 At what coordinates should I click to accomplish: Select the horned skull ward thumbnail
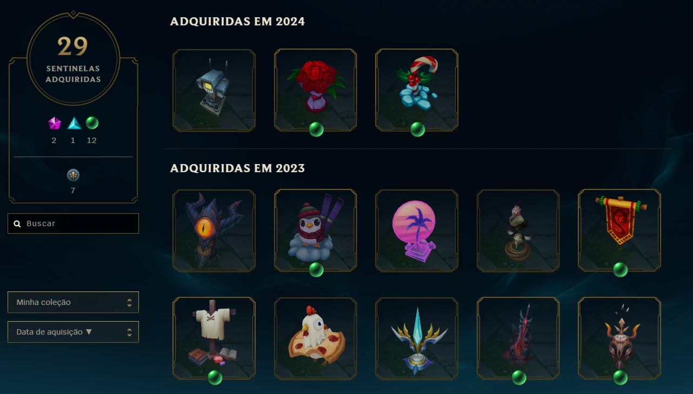619,338
